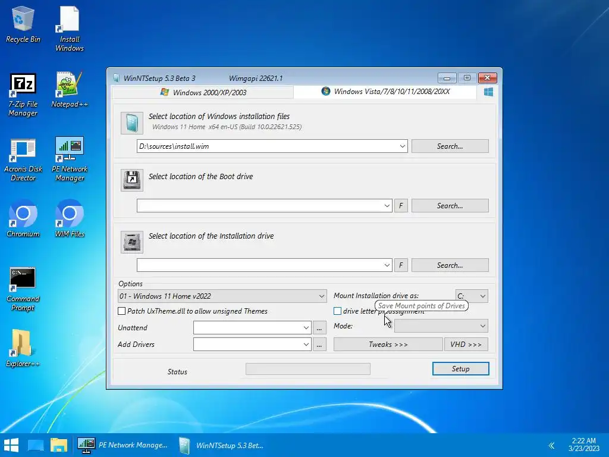Image resolution: width=609 pixels, height=457 pixels.
Task: Open the WIM Files desktop shortcut
Action: (x=70, y=218)
